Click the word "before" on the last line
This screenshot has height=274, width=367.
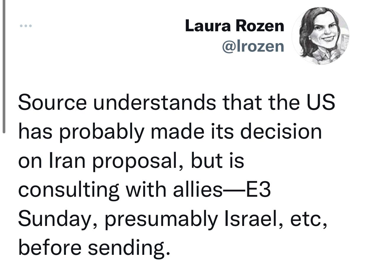49,247
